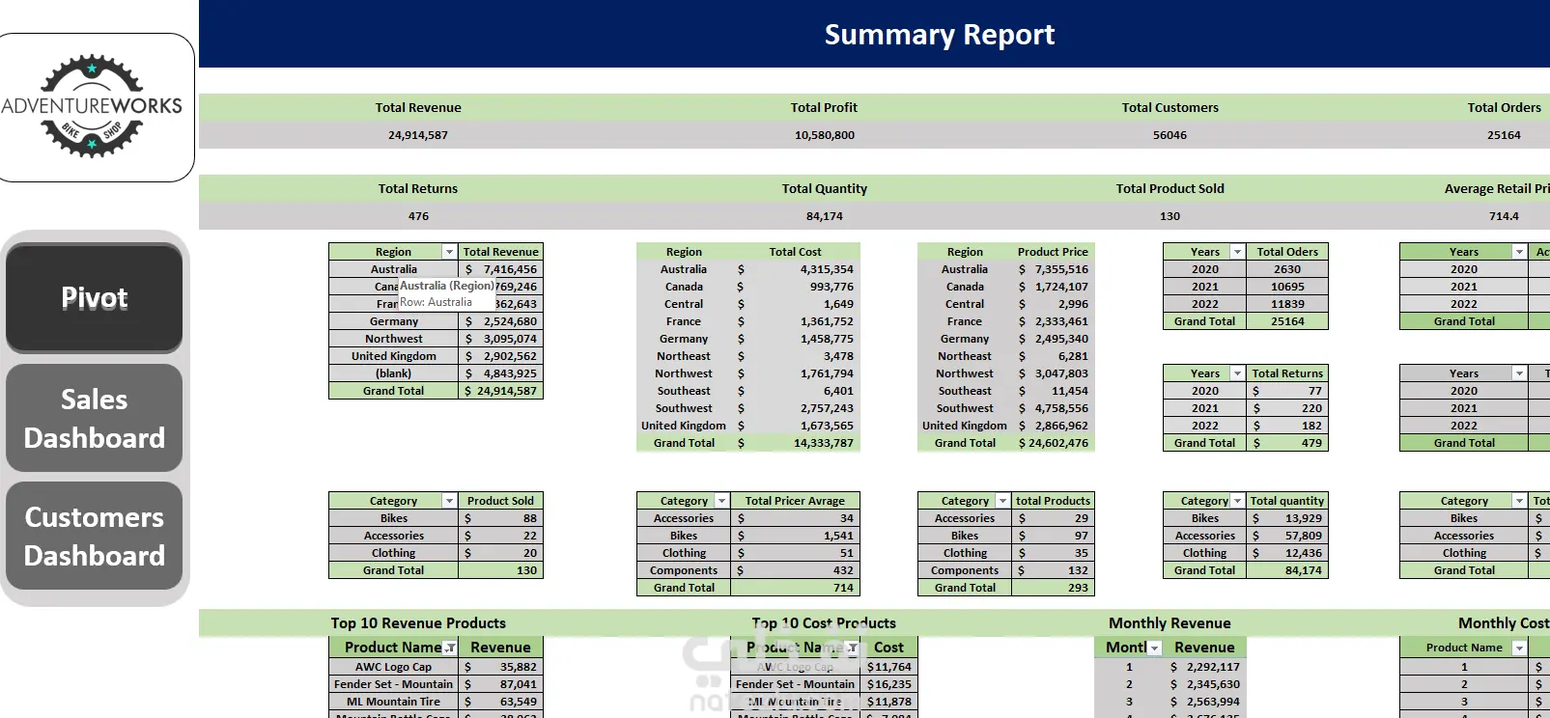Select 2021 total orders cell 10695
This screenshot has width=1550, height=718.
[x=1287, y=287]
